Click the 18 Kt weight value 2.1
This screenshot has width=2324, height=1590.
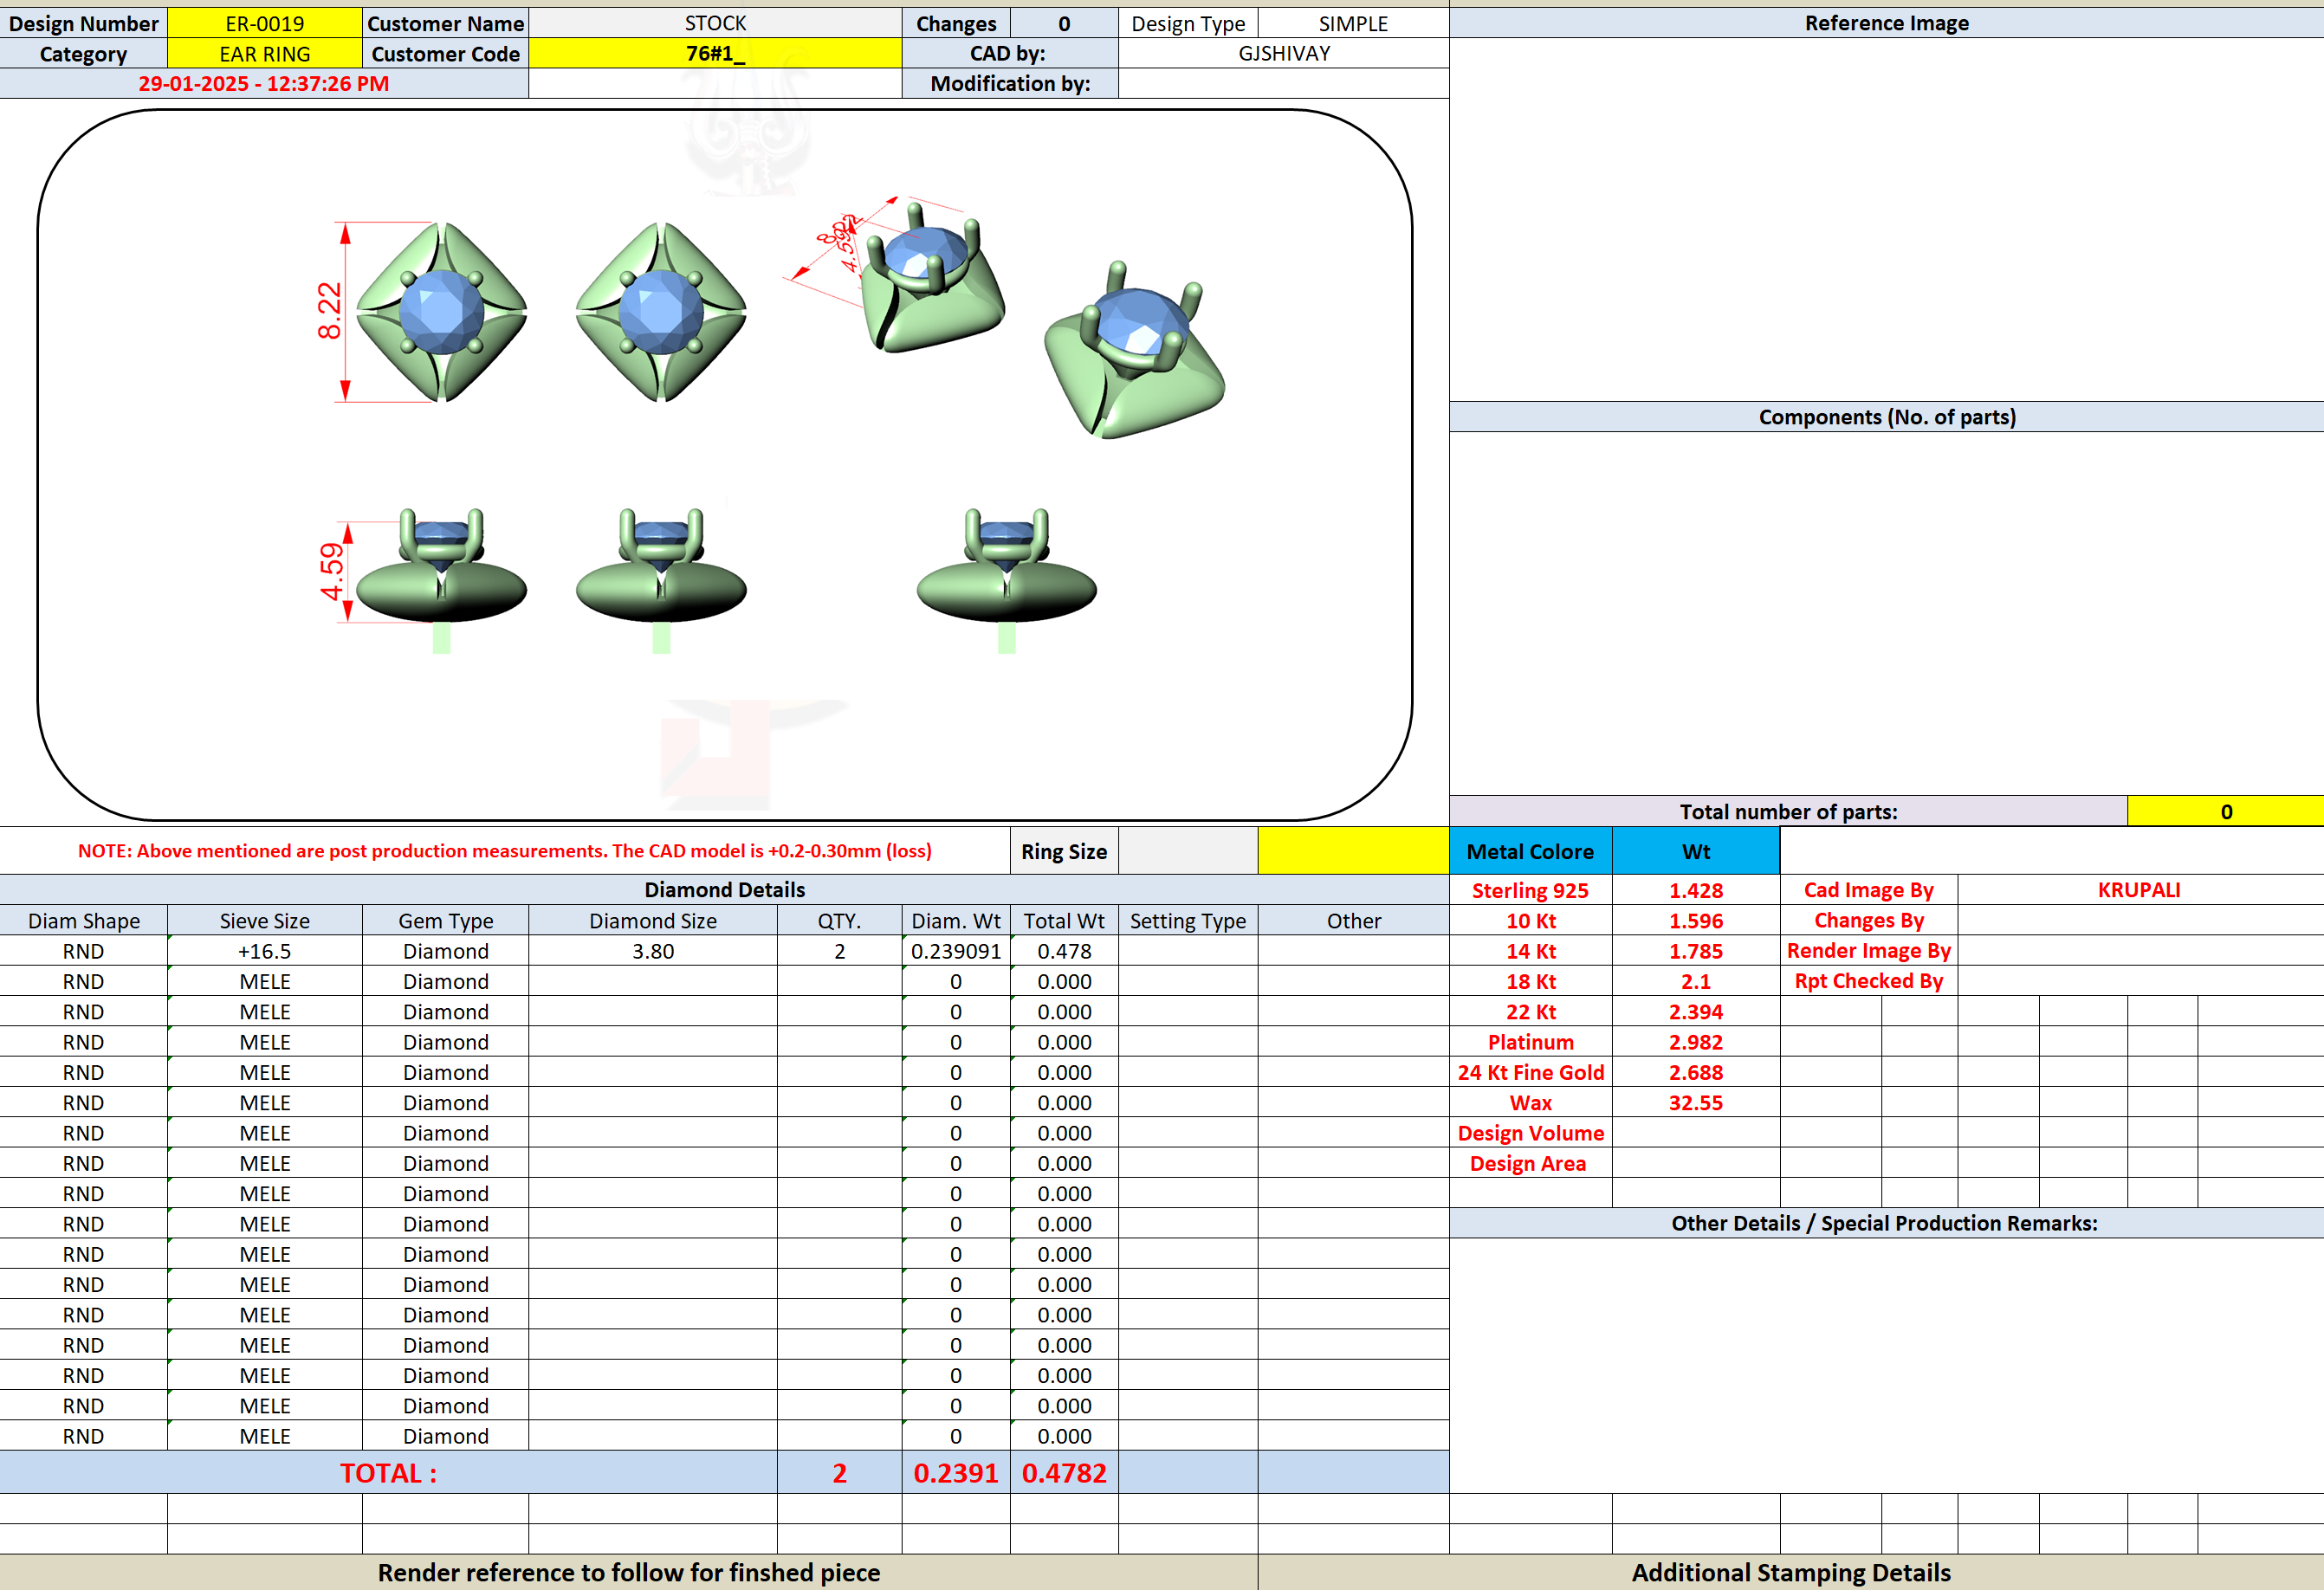[1695, 981]
